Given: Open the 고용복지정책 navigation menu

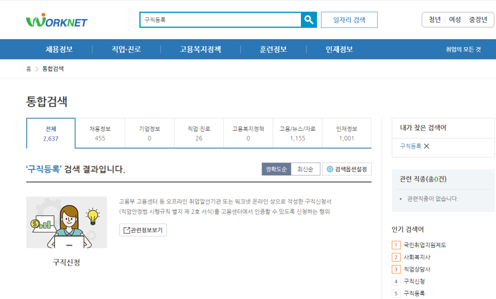Looking at the screenshot, I should click(x=200, y=49).
